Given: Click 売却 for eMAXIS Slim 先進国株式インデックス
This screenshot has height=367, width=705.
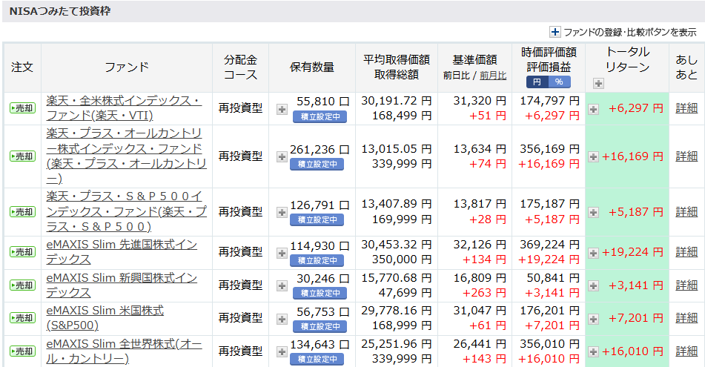Looking at the screenshot, I should point(22,252).
